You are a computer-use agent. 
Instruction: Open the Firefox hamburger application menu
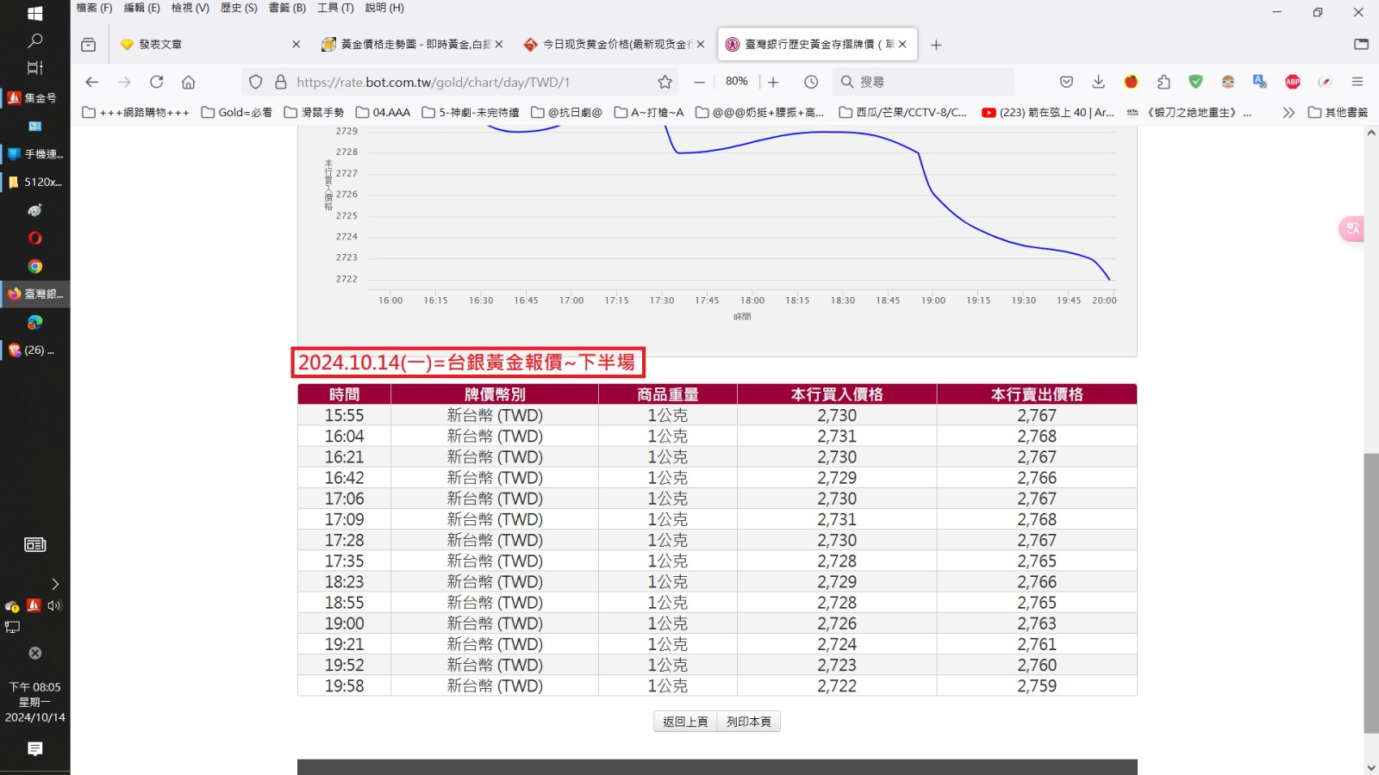(1357, 82)
